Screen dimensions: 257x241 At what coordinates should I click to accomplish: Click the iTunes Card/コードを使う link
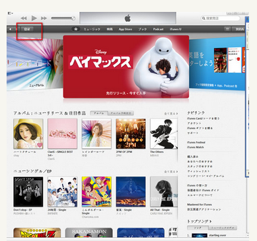point(203,119)
